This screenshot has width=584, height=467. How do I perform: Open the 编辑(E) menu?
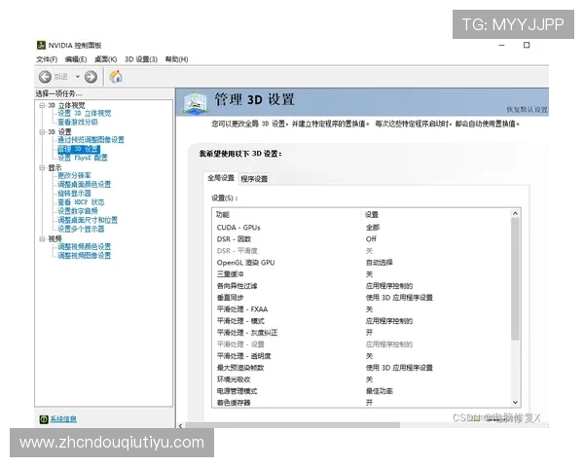(76, 59)
